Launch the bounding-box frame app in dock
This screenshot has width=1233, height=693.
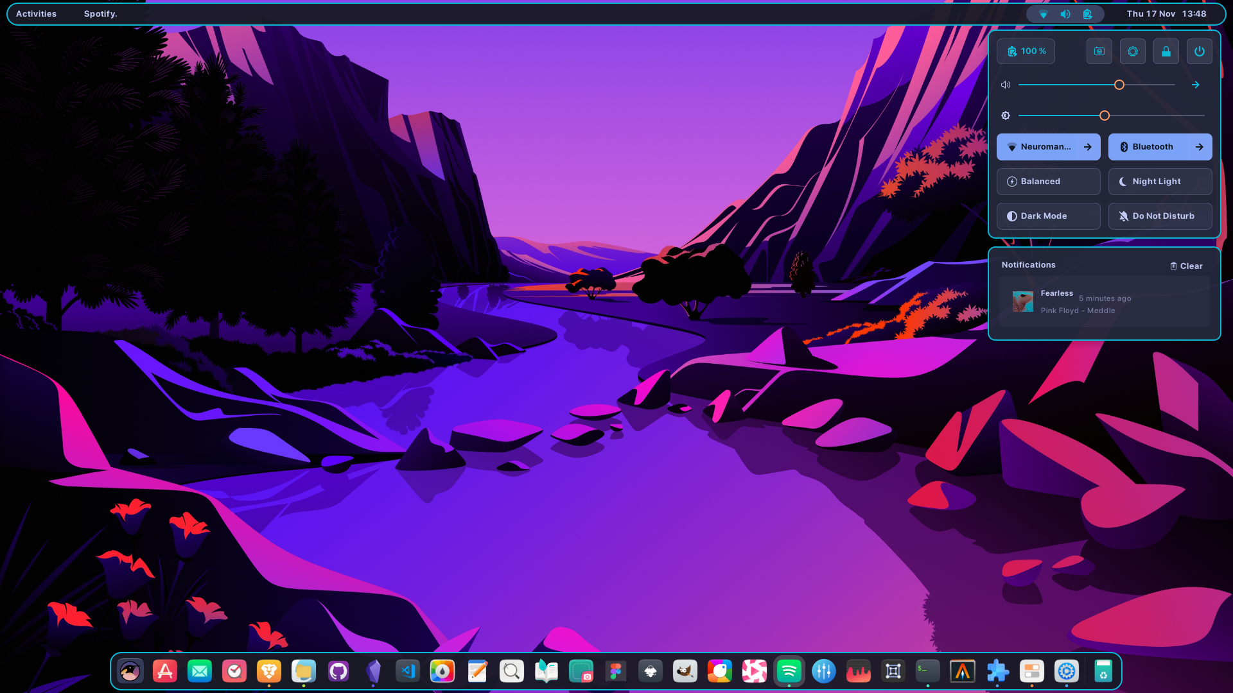pos(893,671)
